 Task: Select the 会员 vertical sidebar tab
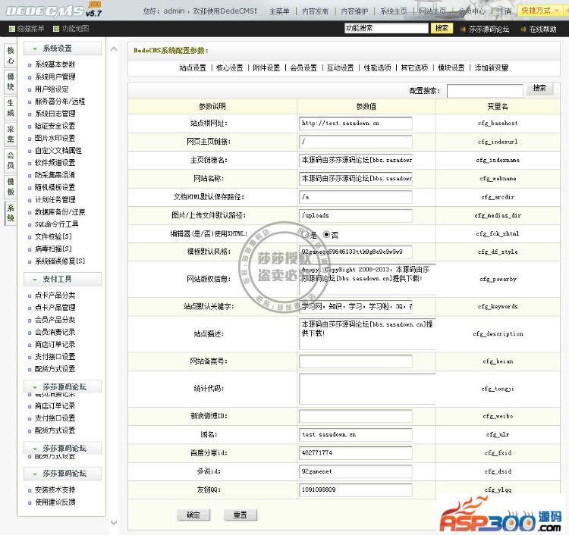(11, 161)
